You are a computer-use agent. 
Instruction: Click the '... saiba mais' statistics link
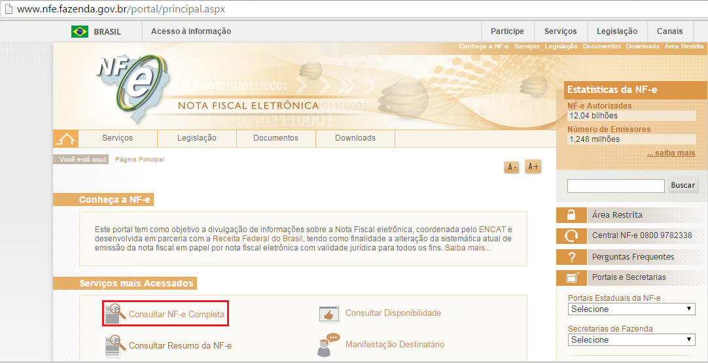point(671,153)
